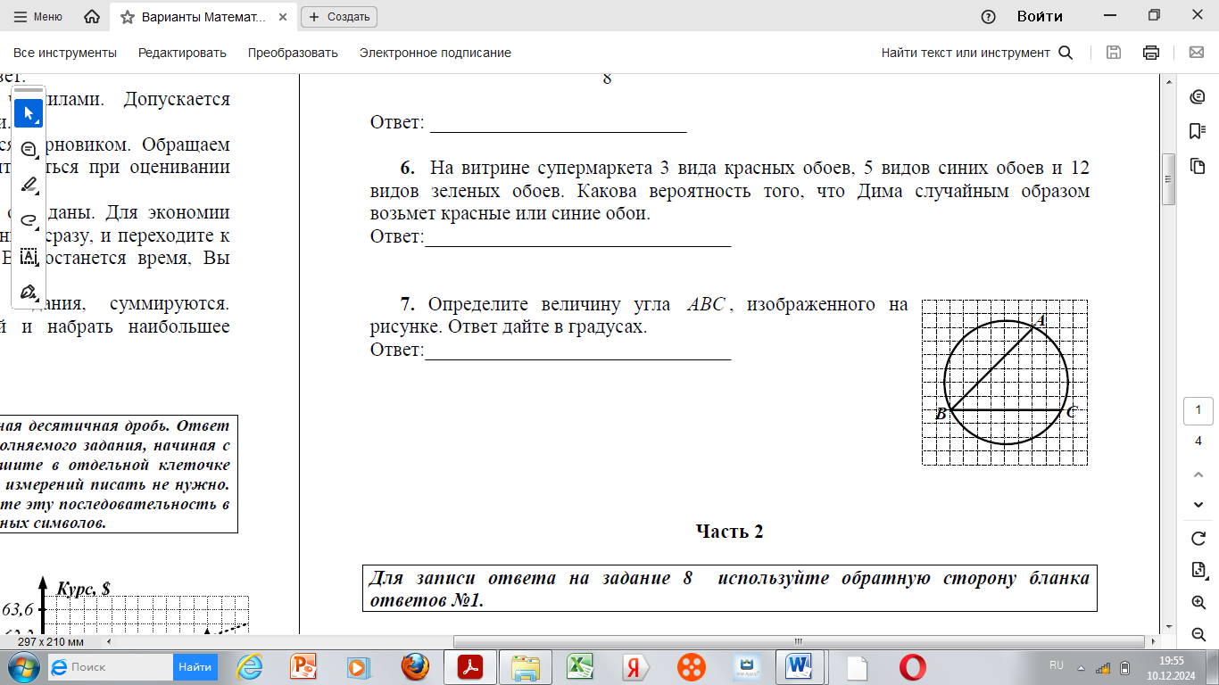The height and width of the screenshot is (685, 1219).
Task: Click the Ответ line under task 6
Action: point(551,237)
